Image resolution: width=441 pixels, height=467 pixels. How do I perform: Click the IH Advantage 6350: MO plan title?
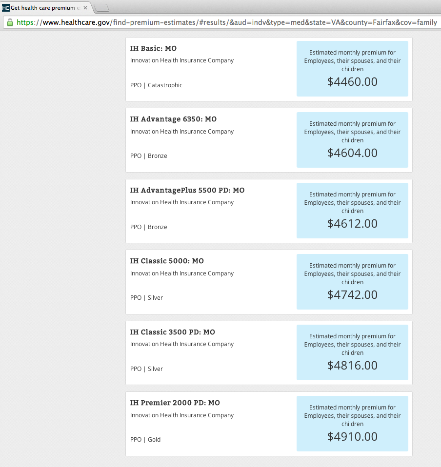coord(173,119)
